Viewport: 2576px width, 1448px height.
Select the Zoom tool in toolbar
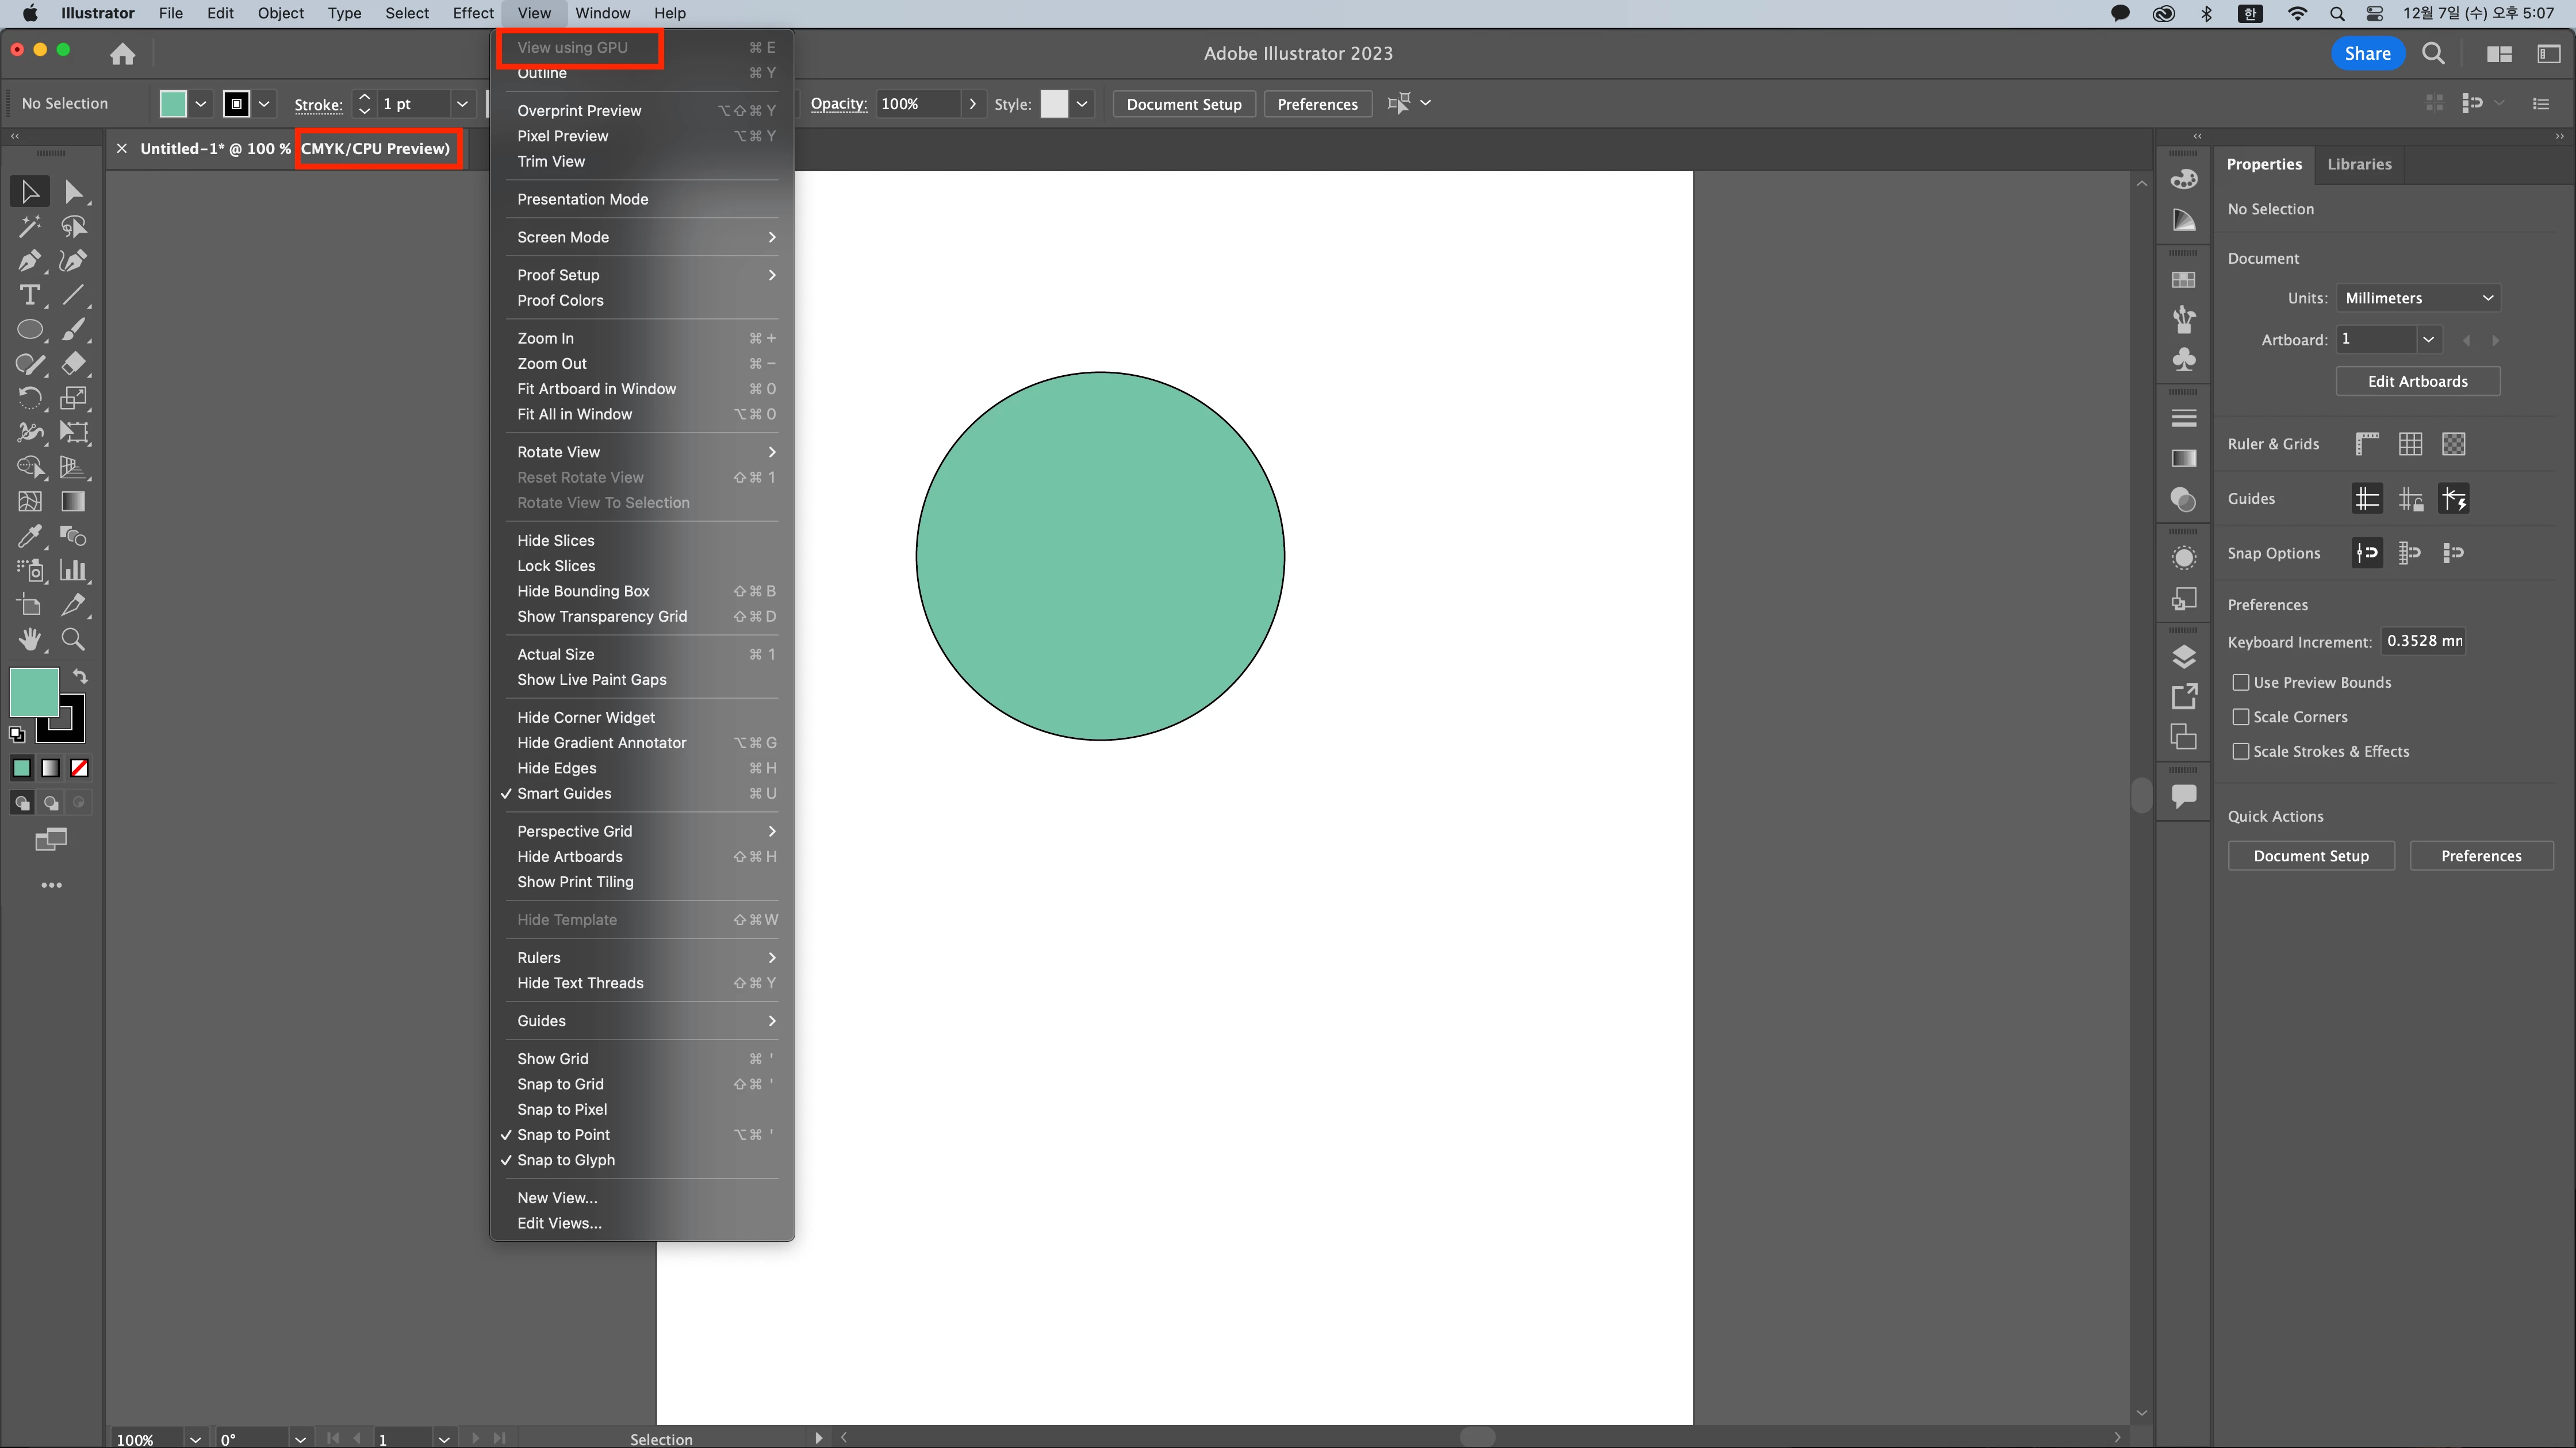tap(73, 640)
